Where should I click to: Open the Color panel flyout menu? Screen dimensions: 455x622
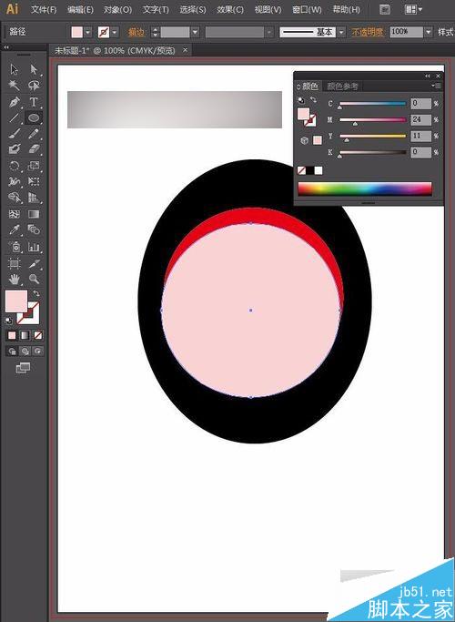[437, 86]
